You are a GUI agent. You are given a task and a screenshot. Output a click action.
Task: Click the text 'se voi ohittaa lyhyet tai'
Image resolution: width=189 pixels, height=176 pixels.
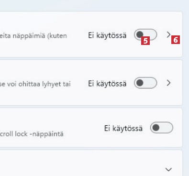35,84
